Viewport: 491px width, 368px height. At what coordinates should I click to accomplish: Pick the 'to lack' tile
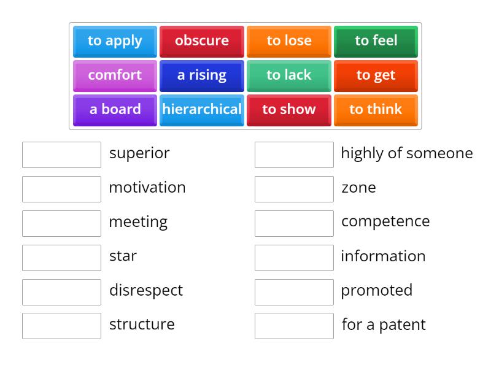coord(289,75)
